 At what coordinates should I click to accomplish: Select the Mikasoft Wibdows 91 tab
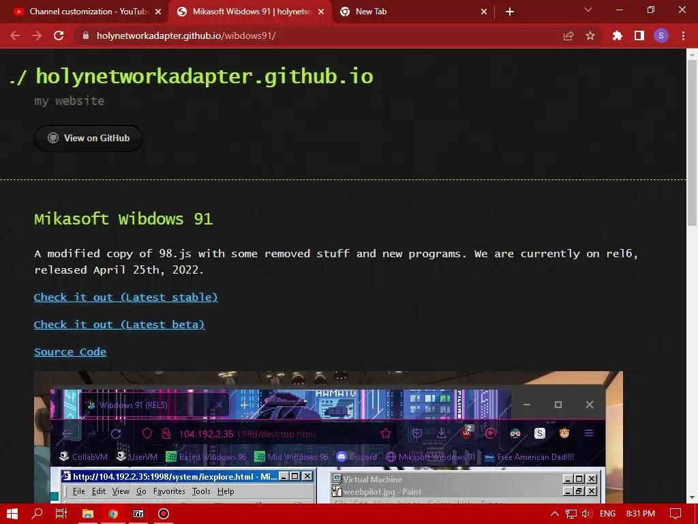click(x=250, y=12)
